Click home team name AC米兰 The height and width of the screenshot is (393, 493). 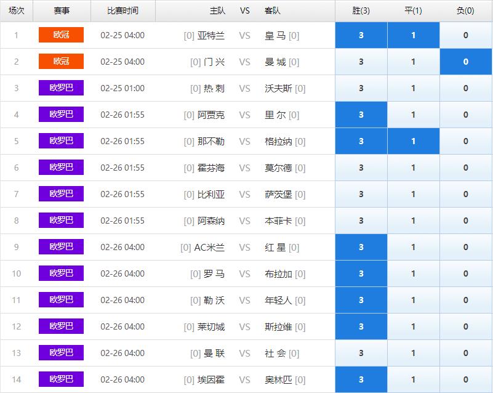209,248
